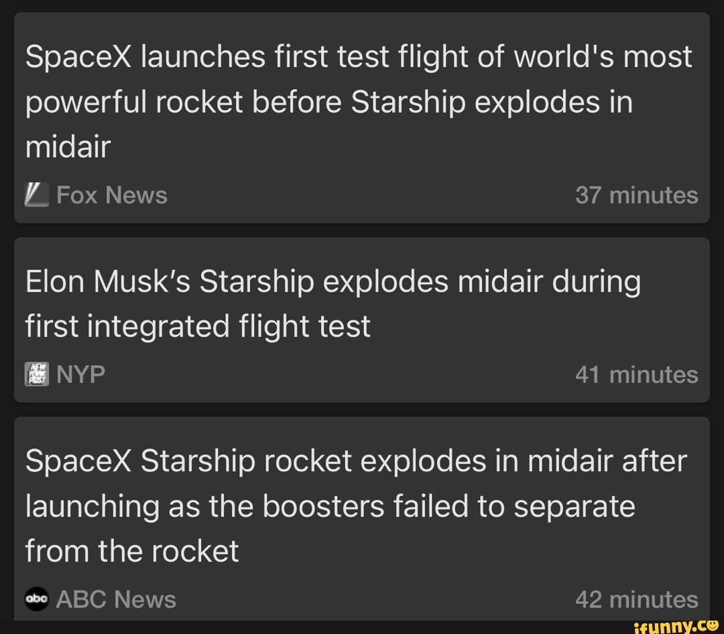Click the ABC News source name text
Viewport: 724px width, 634px height.
click(x=115, y=599)
